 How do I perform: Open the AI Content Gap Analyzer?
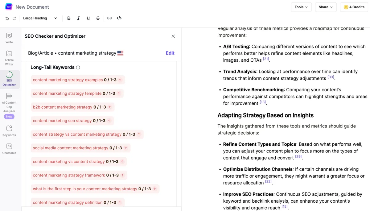click(9, 106)
